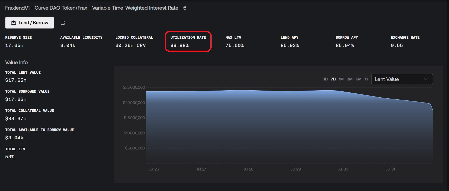Click the Exchange Rate value 0.55
Screen dimensions: 449x191
coord(397,45)
